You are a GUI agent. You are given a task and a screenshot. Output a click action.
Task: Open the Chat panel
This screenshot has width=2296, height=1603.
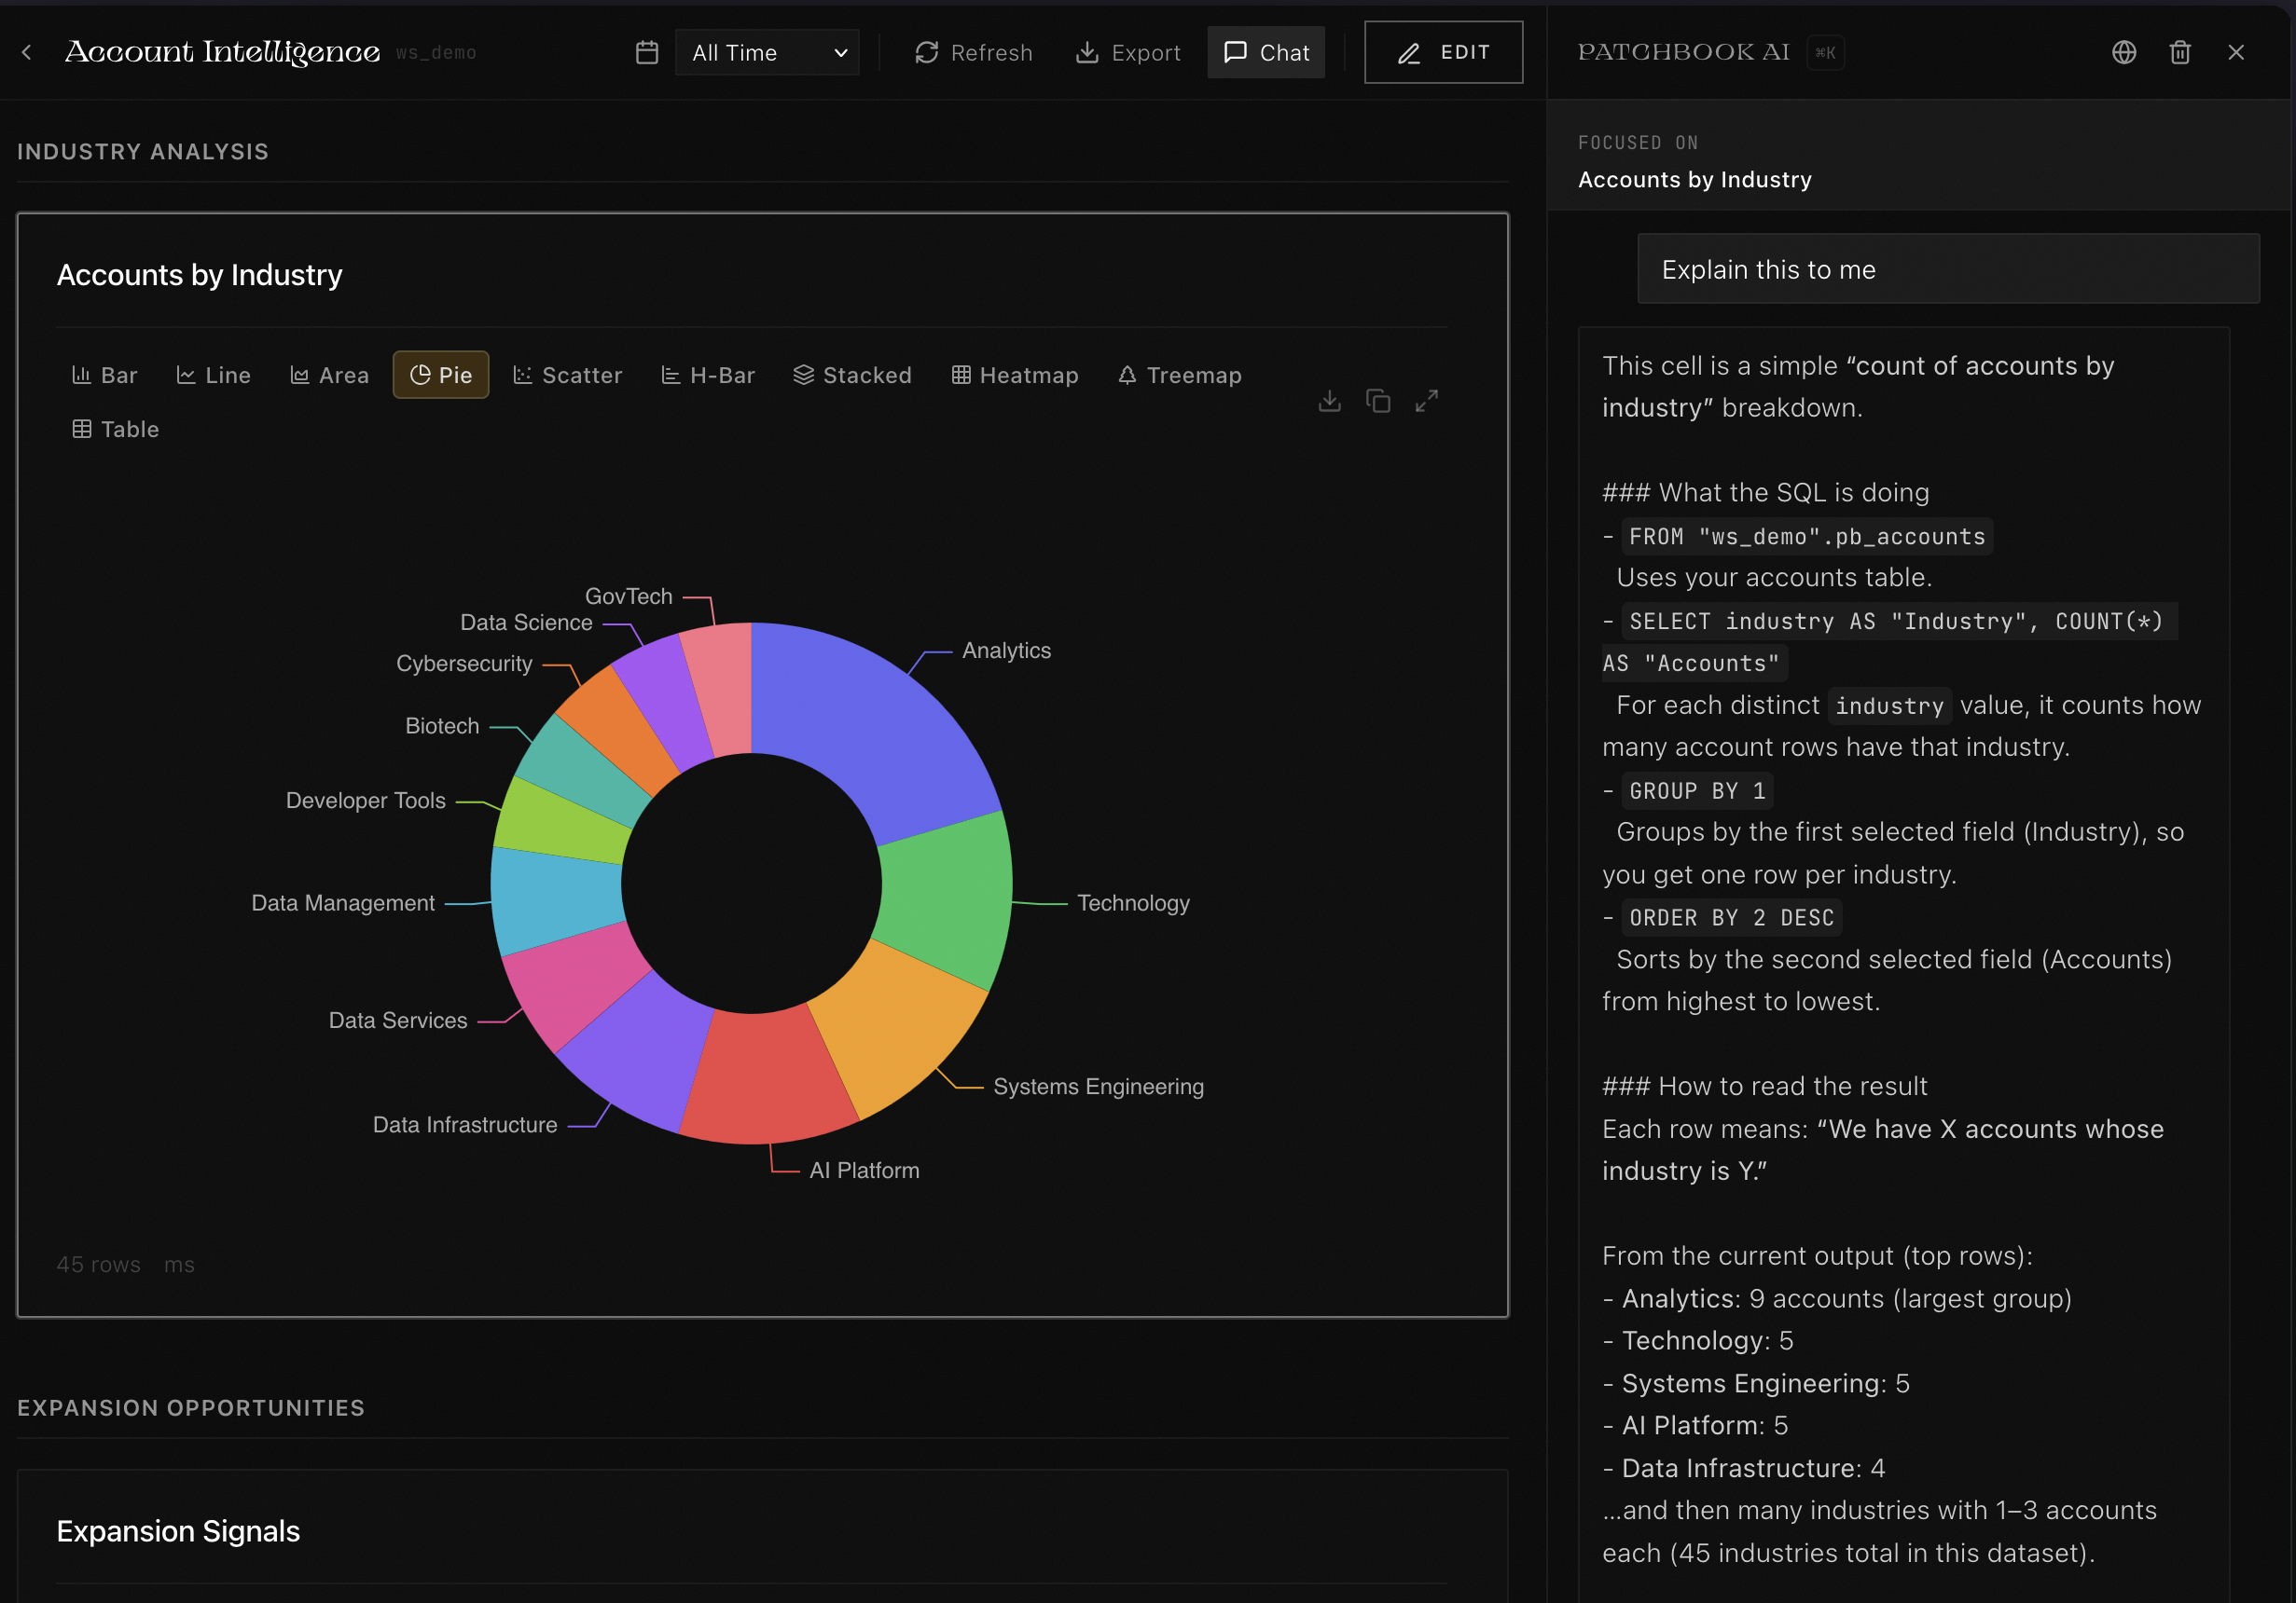1265,52
